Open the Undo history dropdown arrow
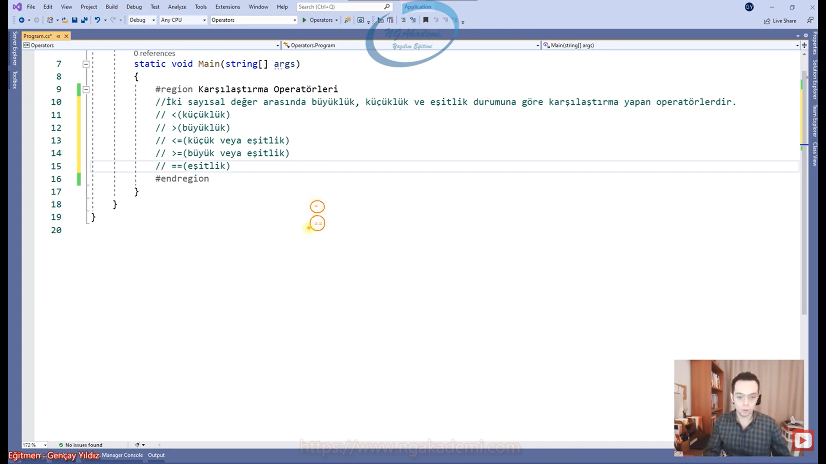This screenshot has height=464, width=826. (105, 20)
